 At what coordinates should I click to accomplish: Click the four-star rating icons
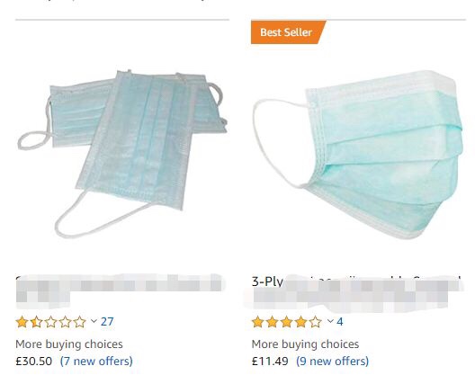287,322
